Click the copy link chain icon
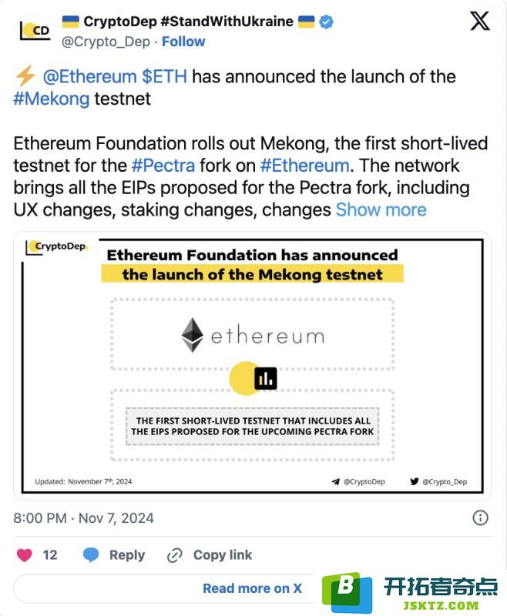The image size is (507, 616). pyautogui.click(x=174, y=555)
